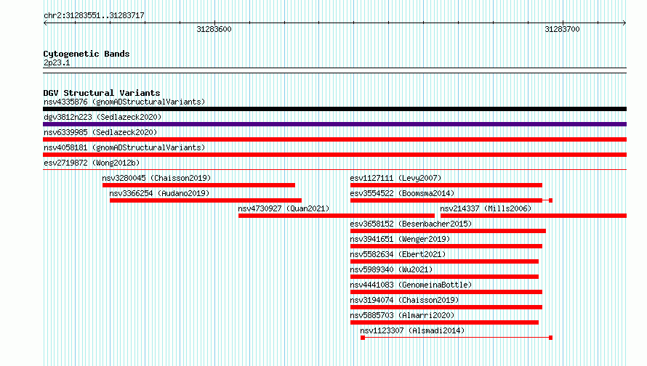647x366 pixels.
Task: Select the nsv5582634 red feature bar
Action: click(444, 261)
